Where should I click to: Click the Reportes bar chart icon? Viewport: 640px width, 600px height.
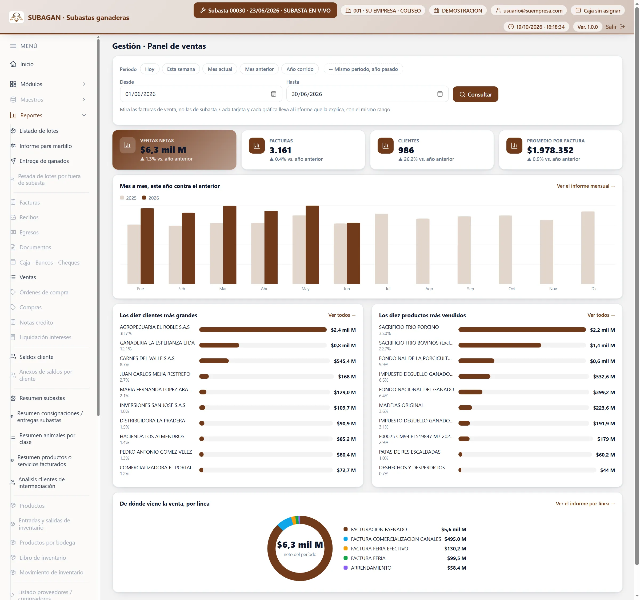tap(13, 115)
